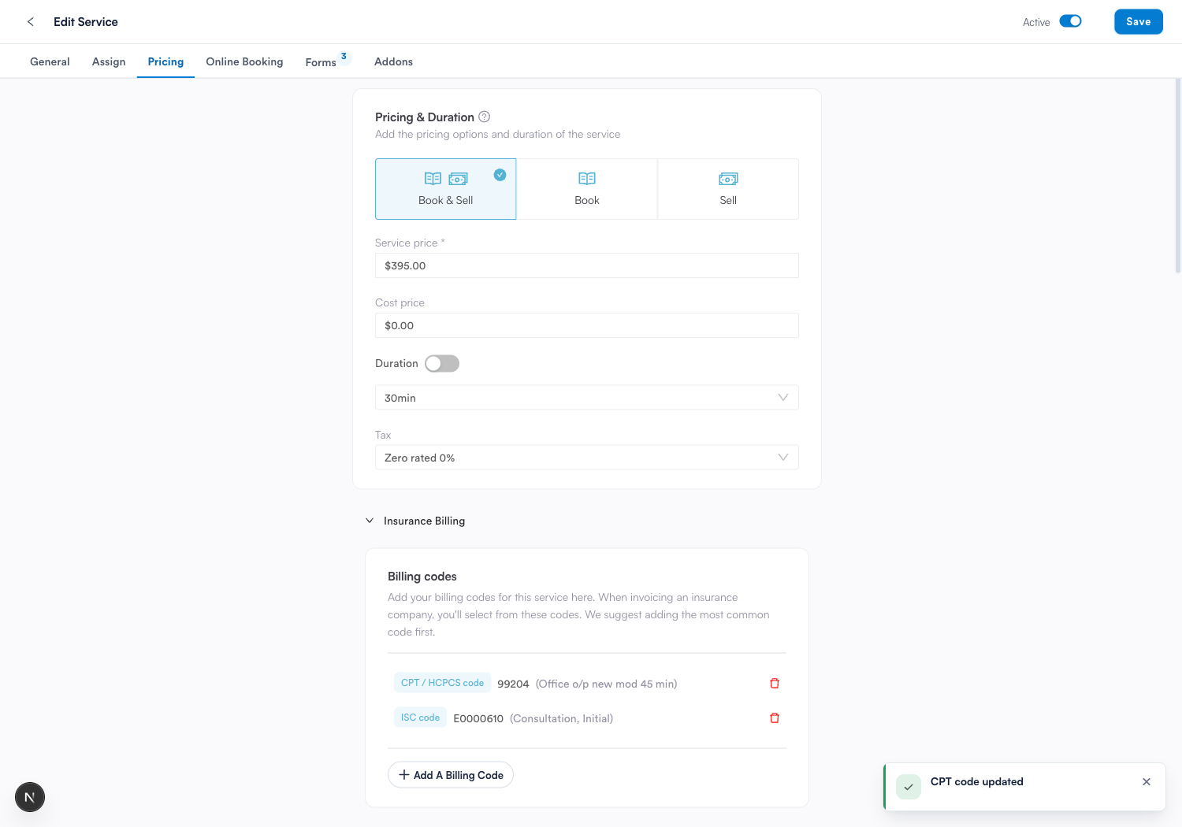1182x827 pixels.
Task: Open the Addons tab
Action: tap(393, 61)
